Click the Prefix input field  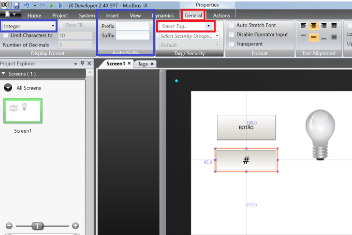[x=132, y=26]
